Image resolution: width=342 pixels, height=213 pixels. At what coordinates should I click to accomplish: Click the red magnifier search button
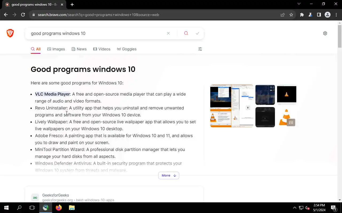pyautogui.click(x=186, y=33)
